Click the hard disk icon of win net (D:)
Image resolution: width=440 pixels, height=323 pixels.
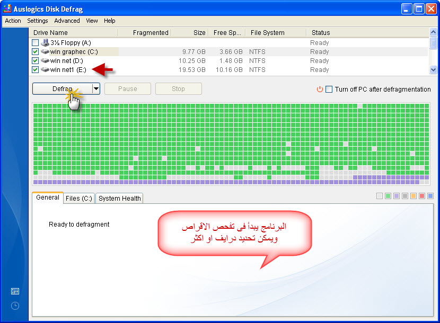pos(45,60)
